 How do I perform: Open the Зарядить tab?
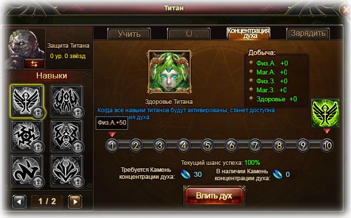308,34
